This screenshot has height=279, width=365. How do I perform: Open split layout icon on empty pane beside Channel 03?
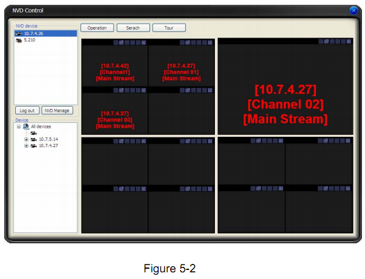[188, 90]
